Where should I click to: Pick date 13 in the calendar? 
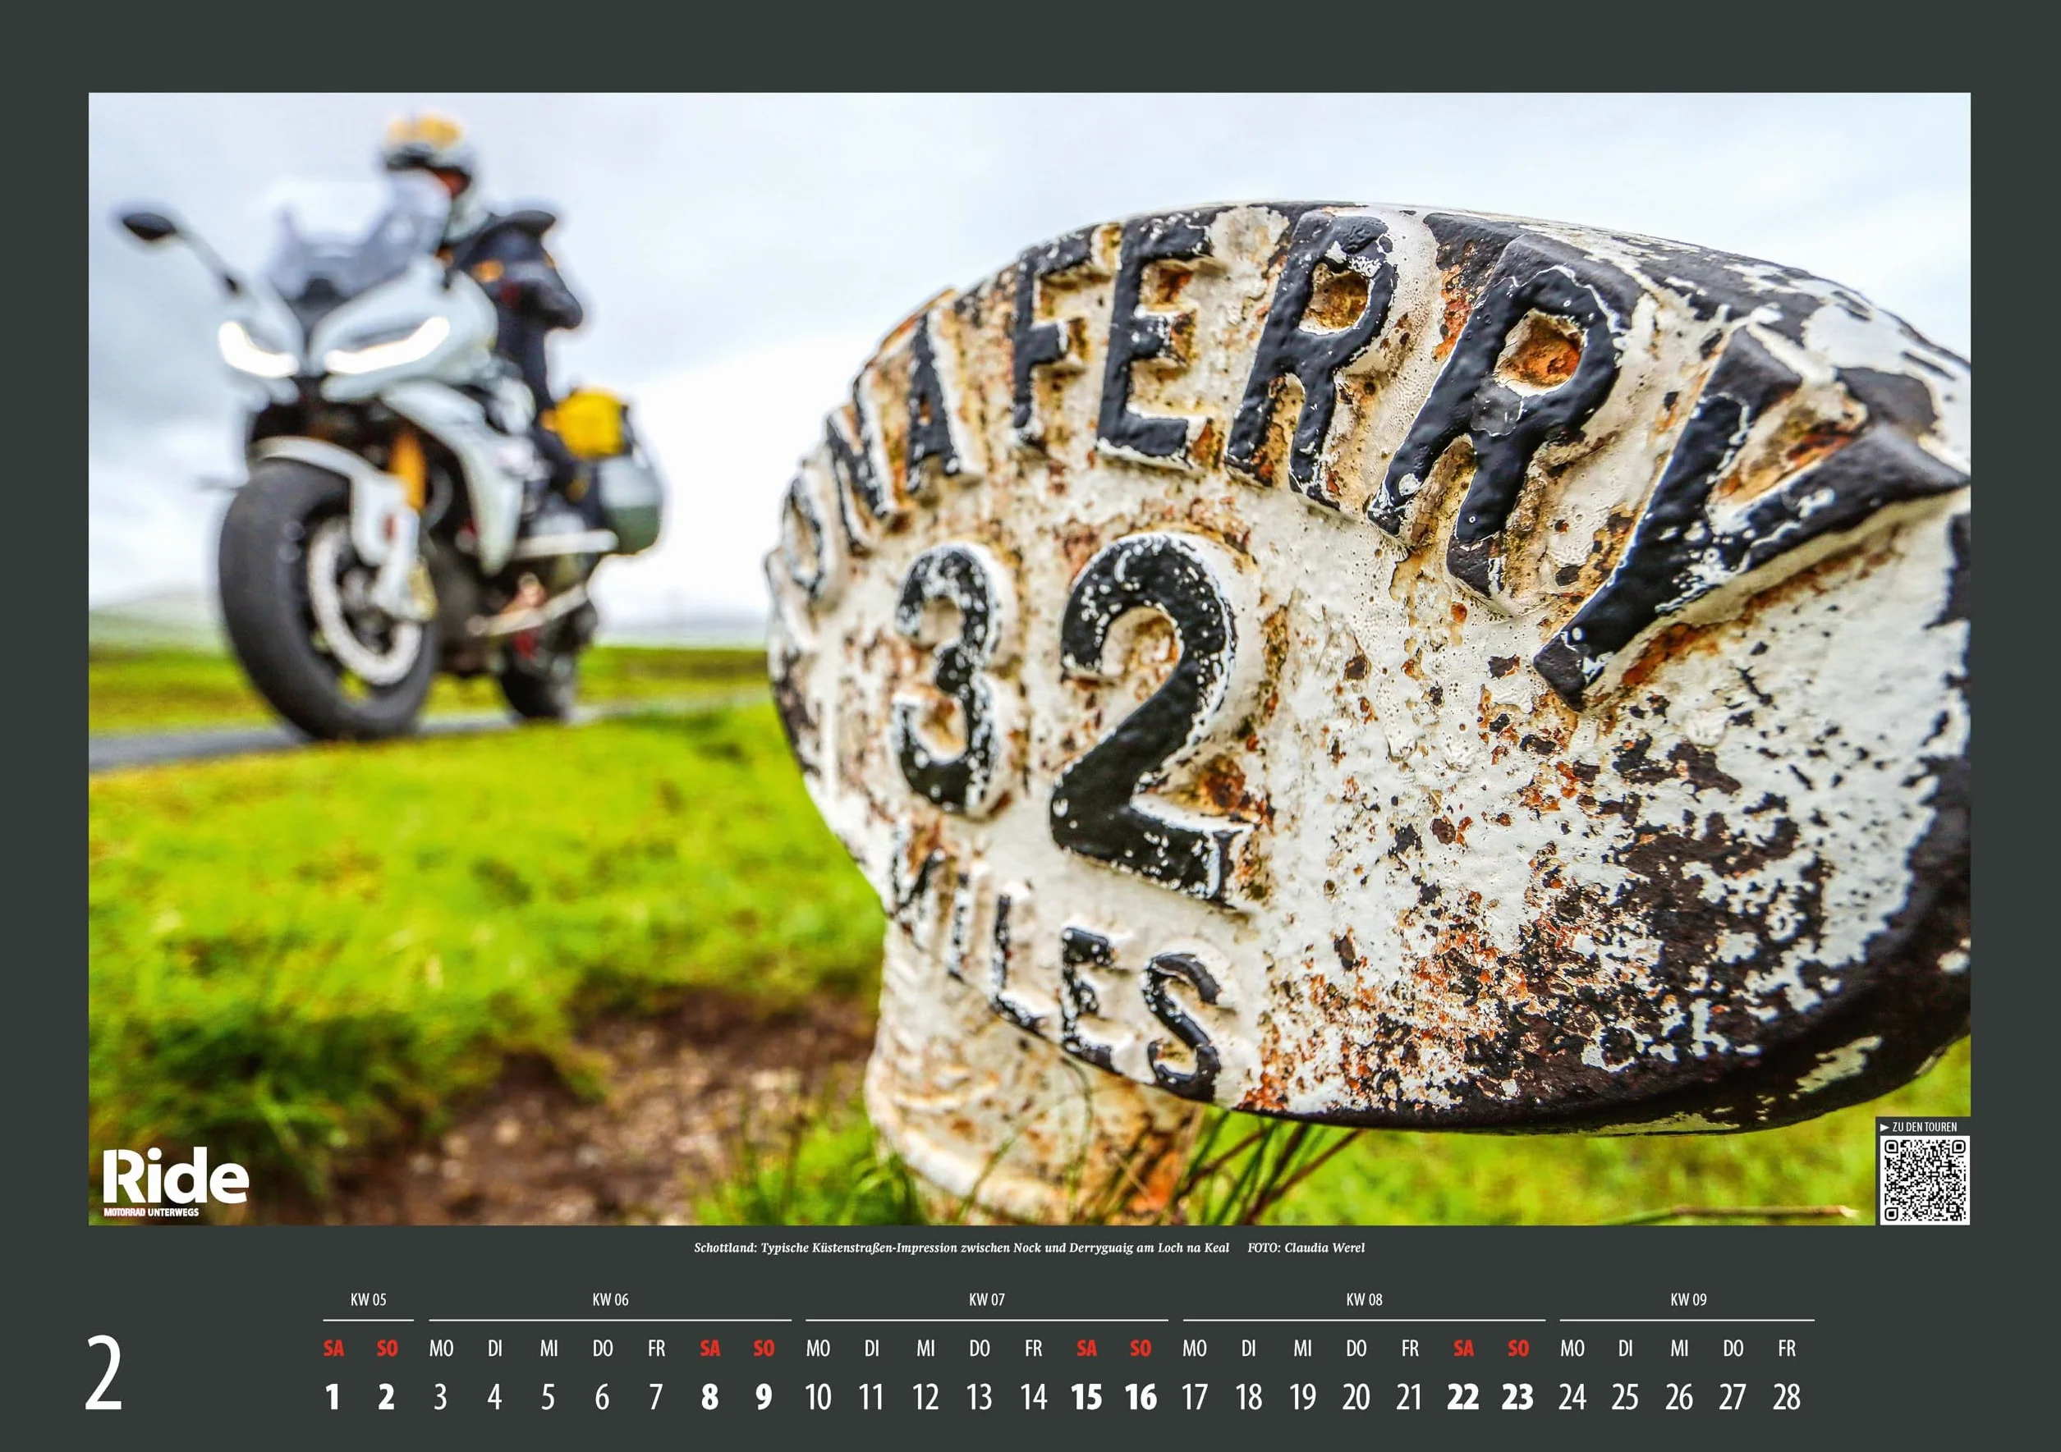(x=980, y=1397)
